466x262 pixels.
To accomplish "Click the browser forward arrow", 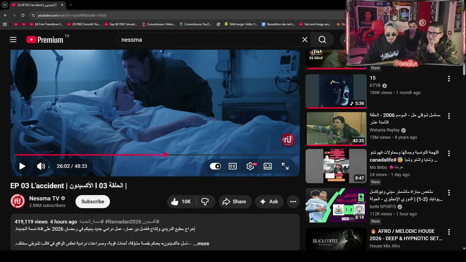I will pos(14,15).
